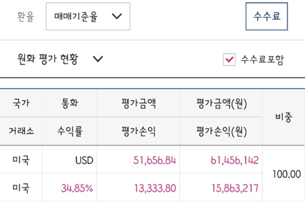Click the 수익률 column header
This screenshot has height=204, width=305.
coord(70,131)
